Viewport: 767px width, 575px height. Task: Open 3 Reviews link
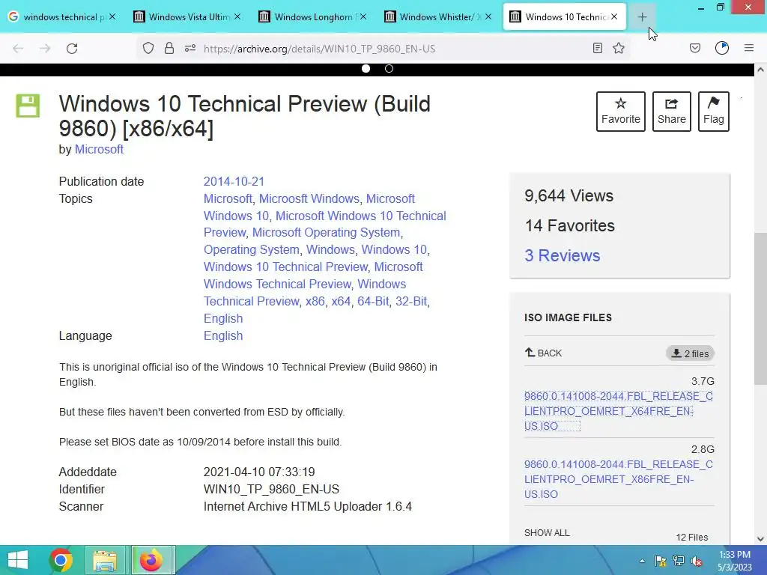coord(562,255)
